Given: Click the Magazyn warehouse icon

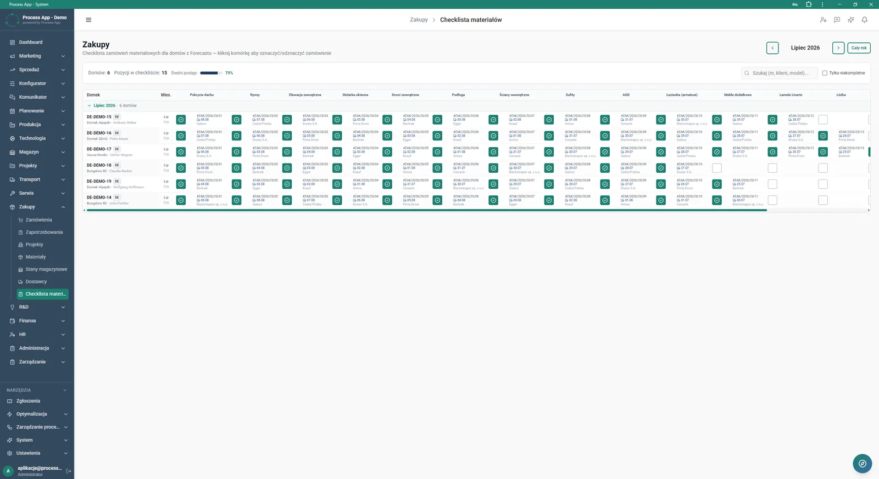Looking at the screenshot, I should (x=12, y=152).
